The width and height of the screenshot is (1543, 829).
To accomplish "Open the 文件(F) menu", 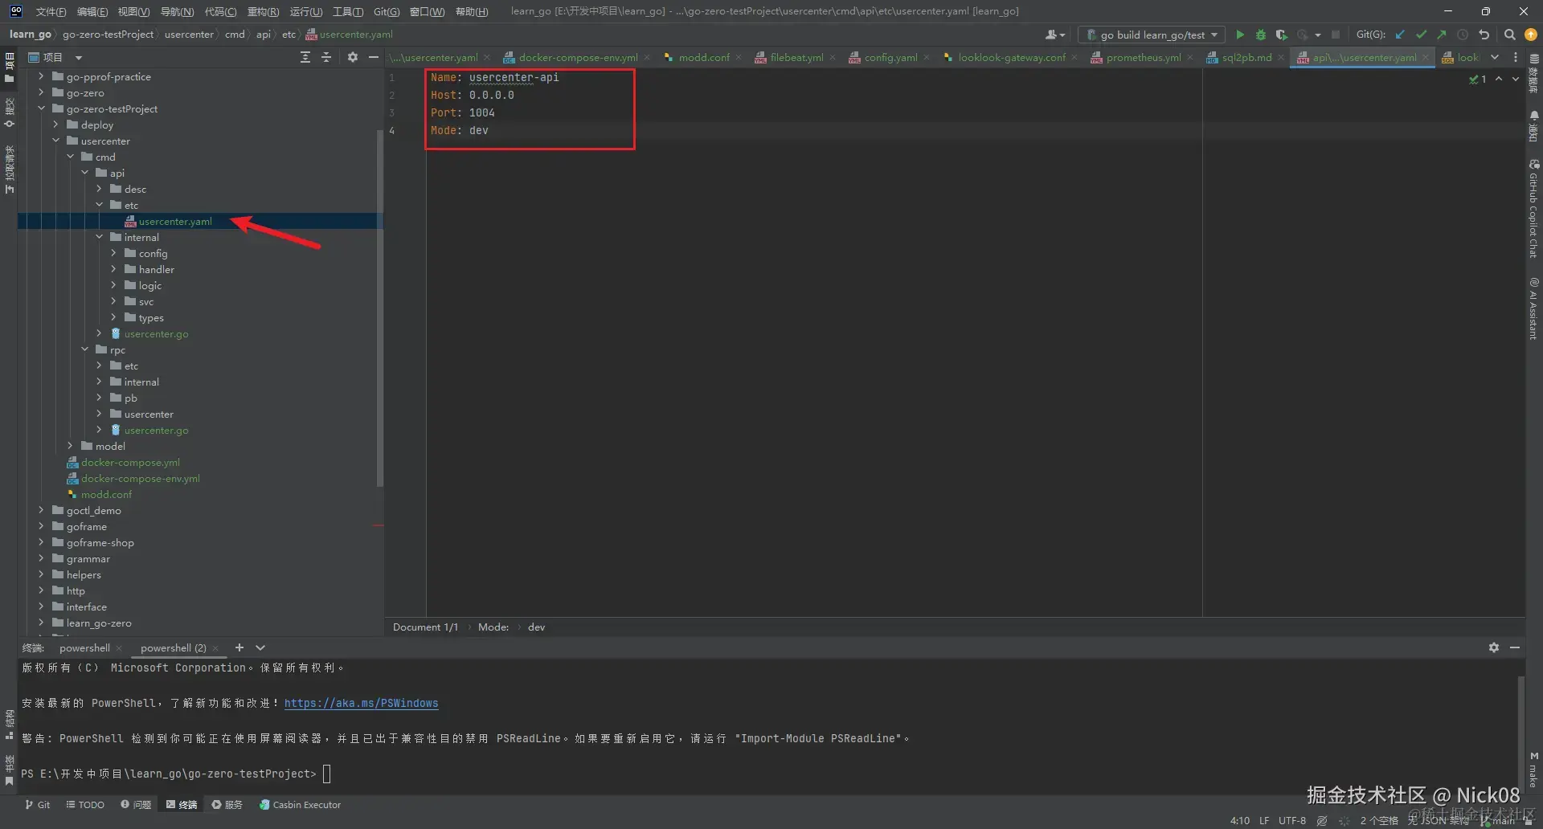I will tap(51, 11).
